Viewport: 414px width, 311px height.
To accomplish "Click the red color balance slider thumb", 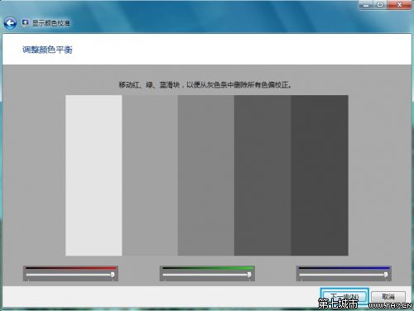I will pyautogui.click(x=113, y=275).
